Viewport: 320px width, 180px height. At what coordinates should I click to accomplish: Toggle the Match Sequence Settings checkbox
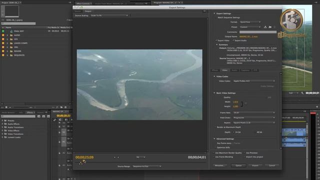coord(216,17)
